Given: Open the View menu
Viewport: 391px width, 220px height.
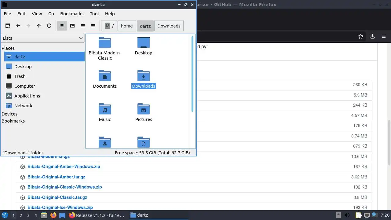Looking at the screenshot, I should click(x=37, y=14).
